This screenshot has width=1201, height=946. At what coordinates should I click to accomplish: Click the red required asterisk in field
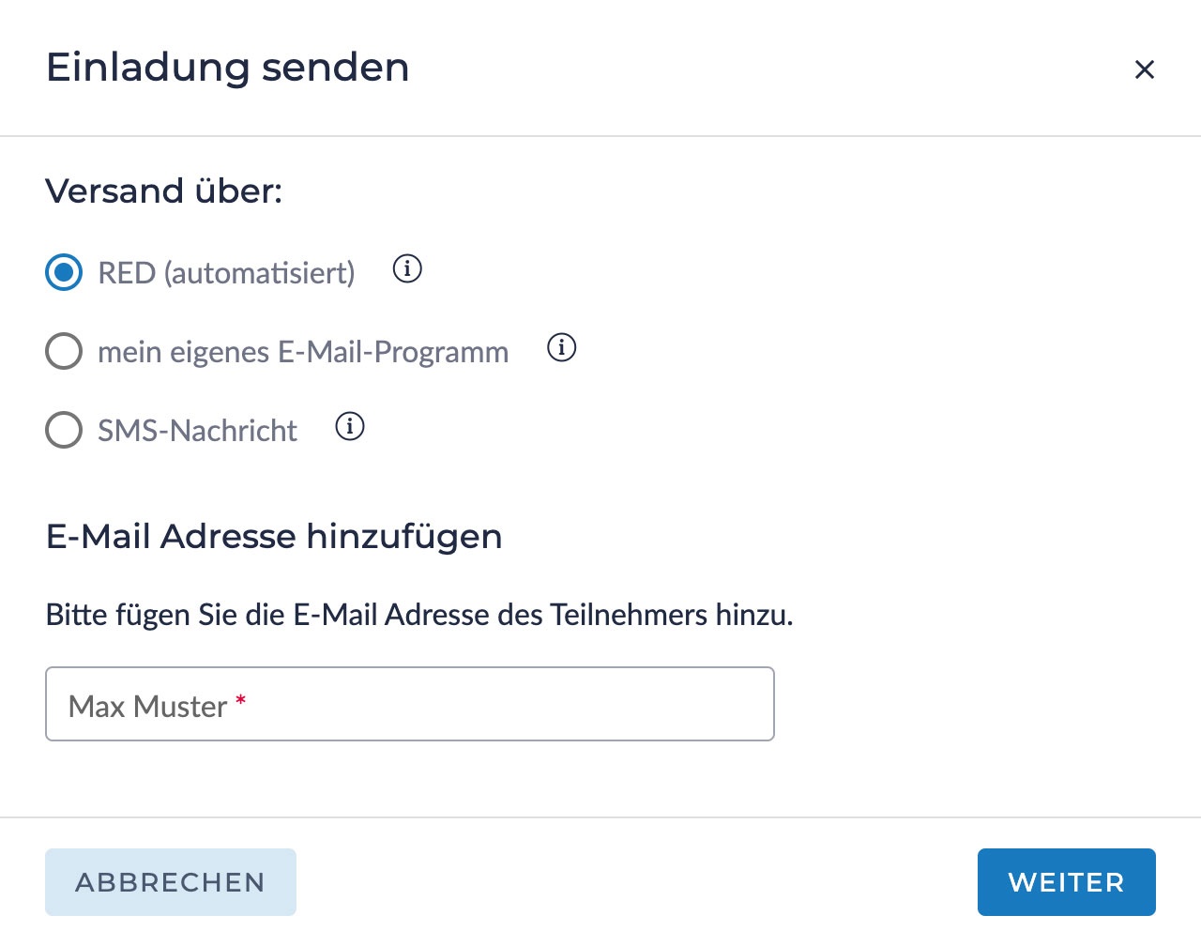tap(241, 700)
